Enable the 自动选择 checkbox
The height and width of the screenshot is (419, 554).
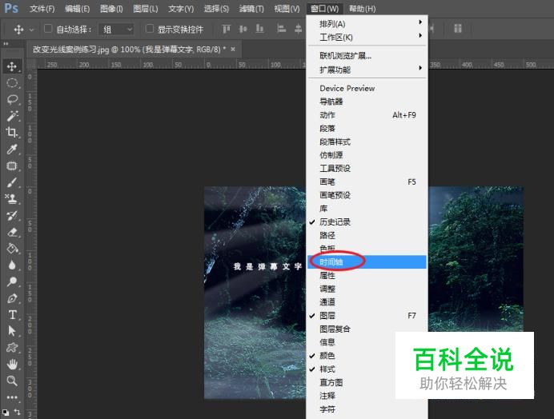click(x=48, y=29)
